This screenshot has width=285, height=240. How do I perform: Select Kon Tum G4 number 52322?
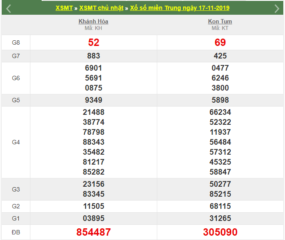[x=220, y=122]
